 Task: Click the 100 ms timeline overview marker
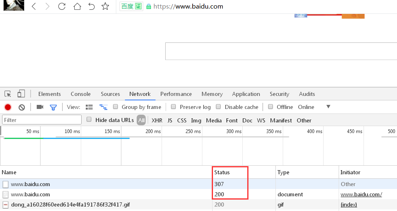[x=72, y=131]
